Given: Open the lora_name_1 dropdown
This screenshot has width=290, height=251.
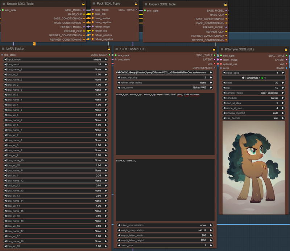Looking at the screenshot, I should 56,69.
